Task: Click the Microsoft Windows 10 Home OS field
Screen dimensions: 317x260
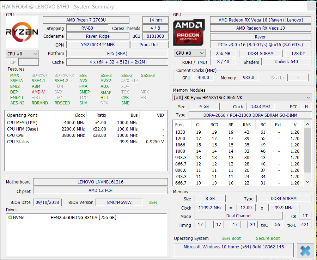Action: 234,250
